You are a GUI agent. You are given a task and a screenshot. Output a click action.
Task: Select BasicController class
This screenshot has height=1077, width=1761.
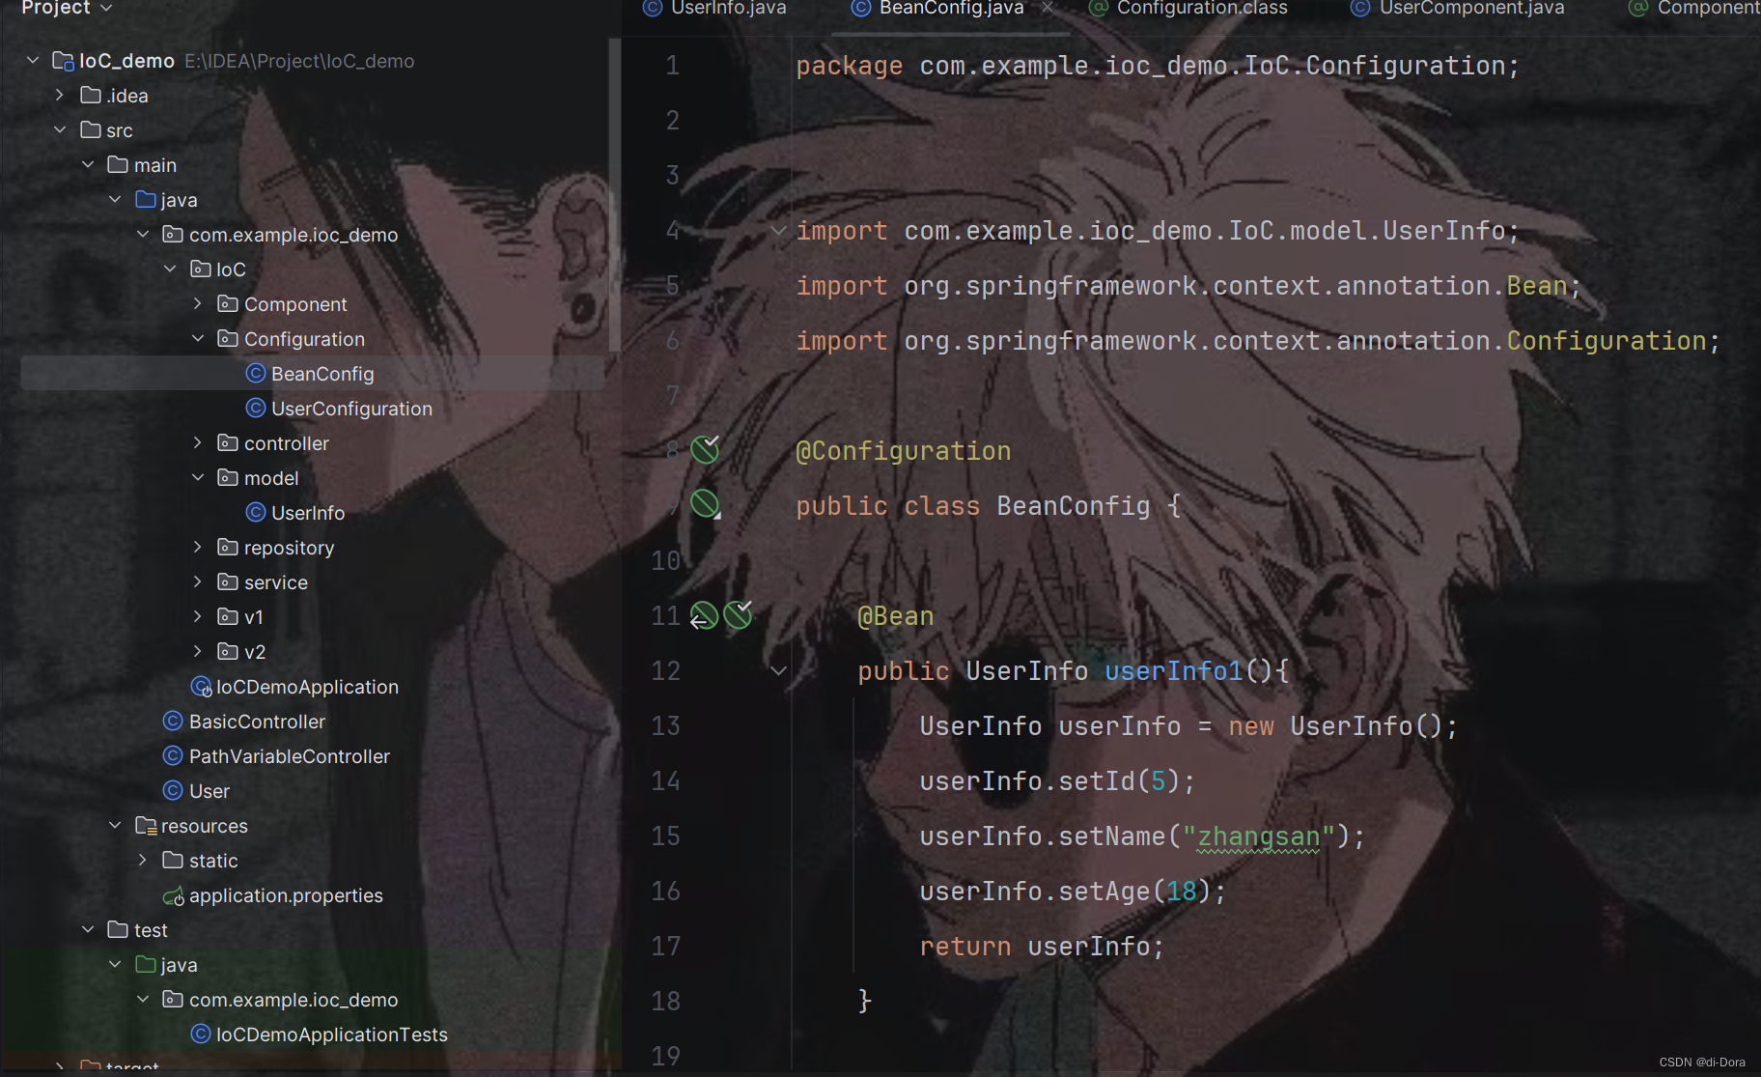257,722
